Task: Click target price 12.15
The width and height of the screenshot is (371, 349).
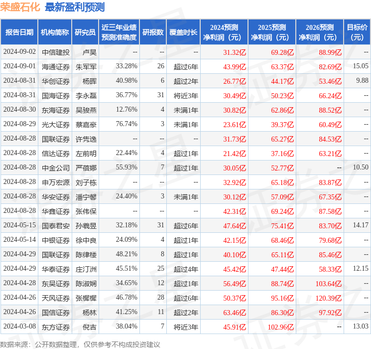Action: (361, 268)
